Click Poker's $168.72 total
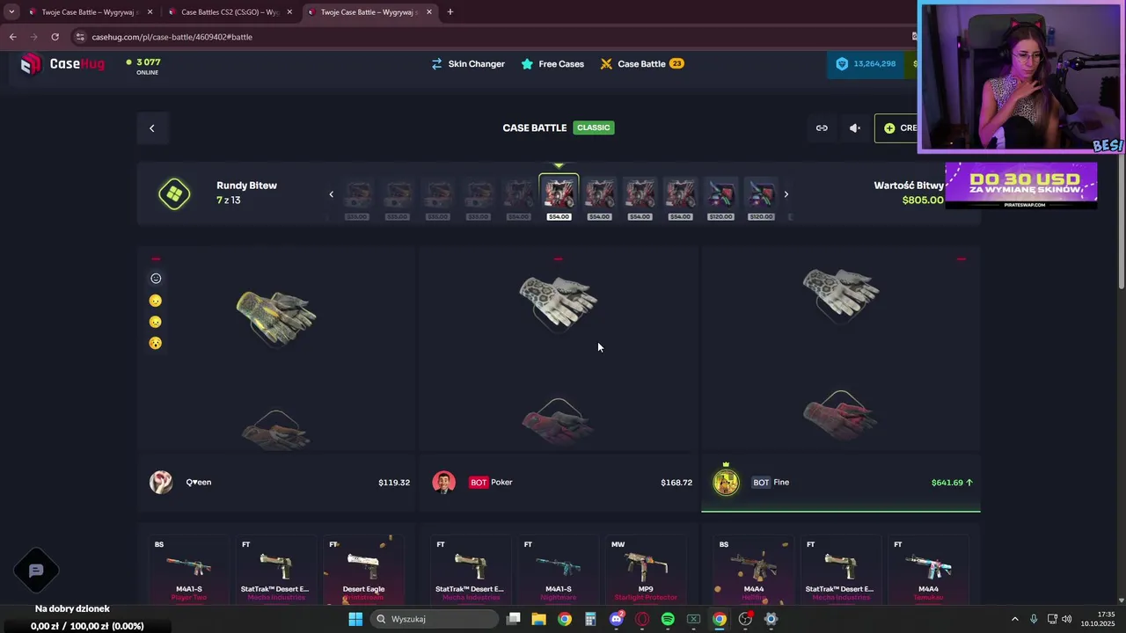 pos(676,483)
